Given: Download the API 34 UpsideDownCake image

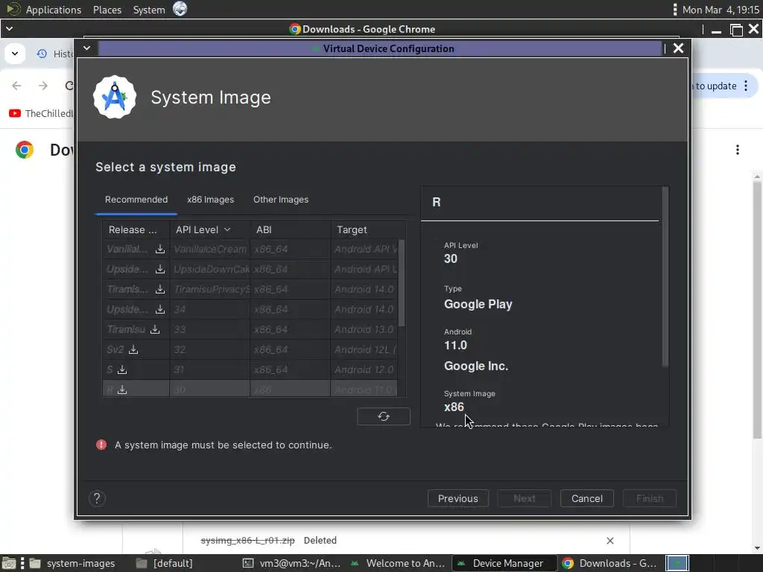Looking at the screenshot, I should [160, 309].
